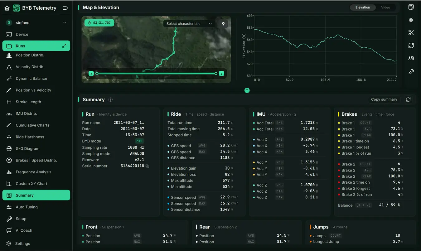Click the BYB Telemetry logo
This screenshot has width=421, height=251.
click(17, 8)
